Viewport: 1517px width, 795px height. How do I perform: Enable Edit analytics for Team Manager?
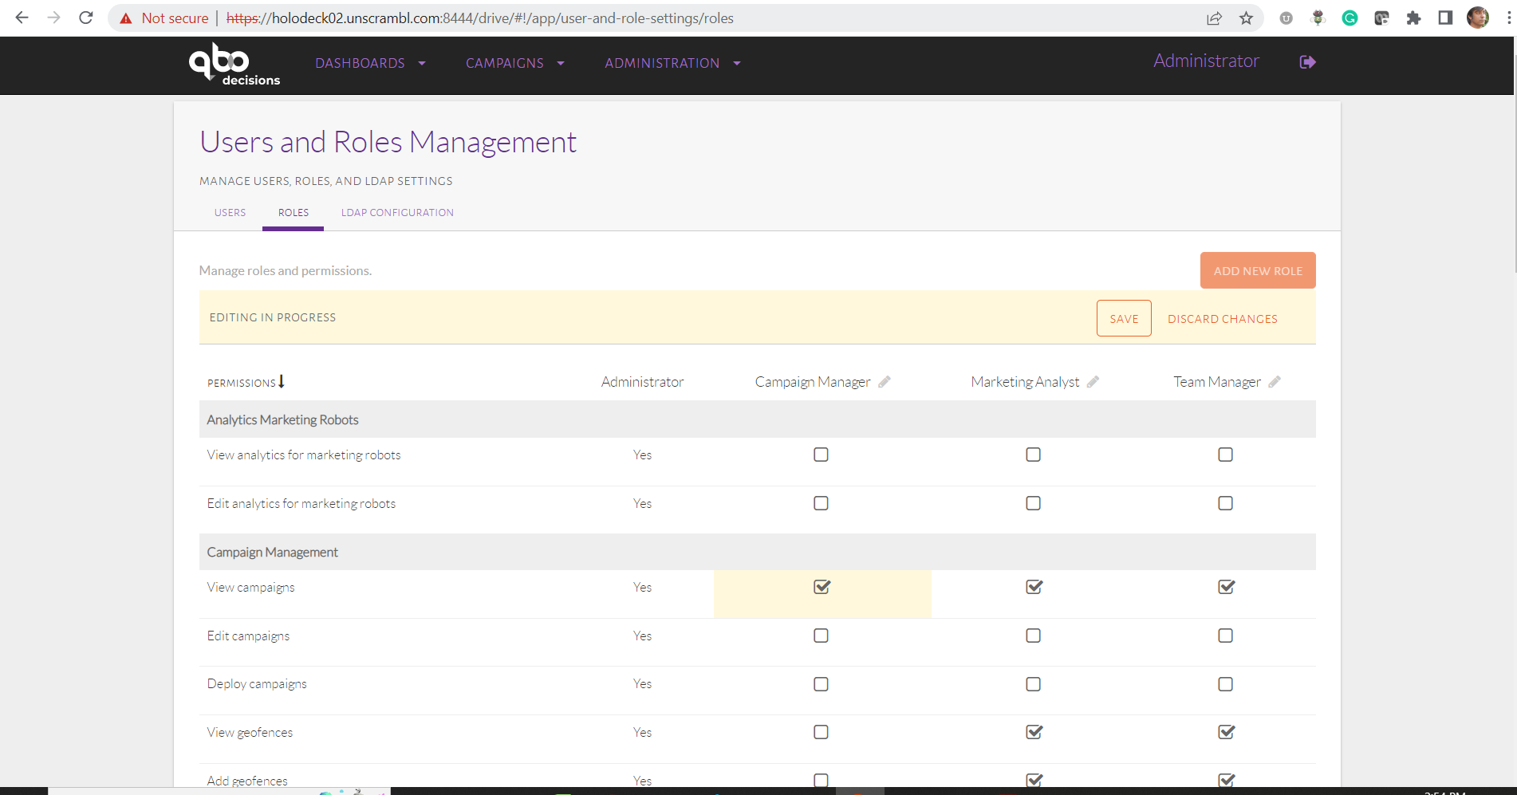pos(1225,503)
